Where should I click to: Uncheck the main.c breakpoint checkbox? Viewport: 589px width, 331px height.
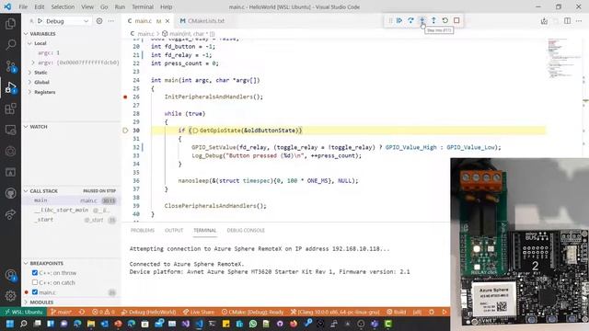click(x=35, y=292)
